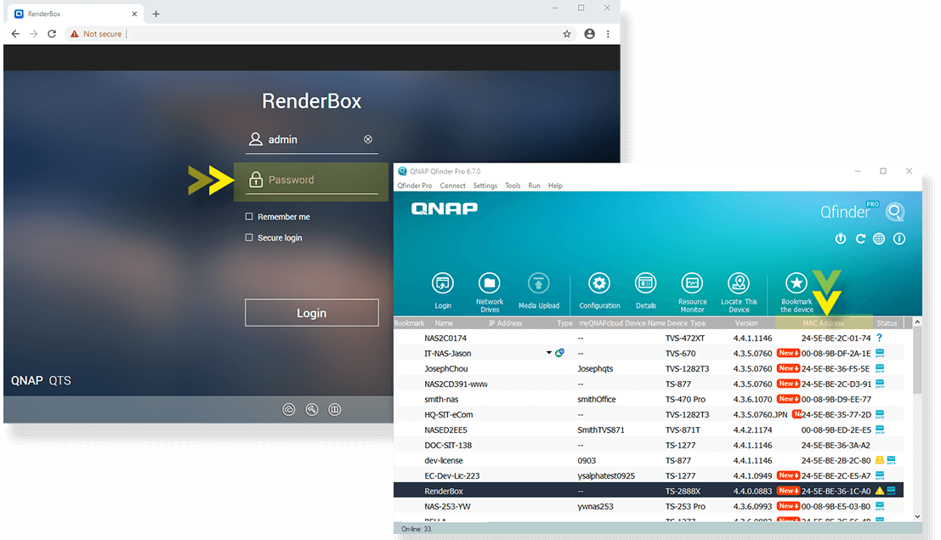This screenshot has height=540, width=941.
Task: Select the HQ-SIT-eCom device row
Action: click(x=648, y=414)
